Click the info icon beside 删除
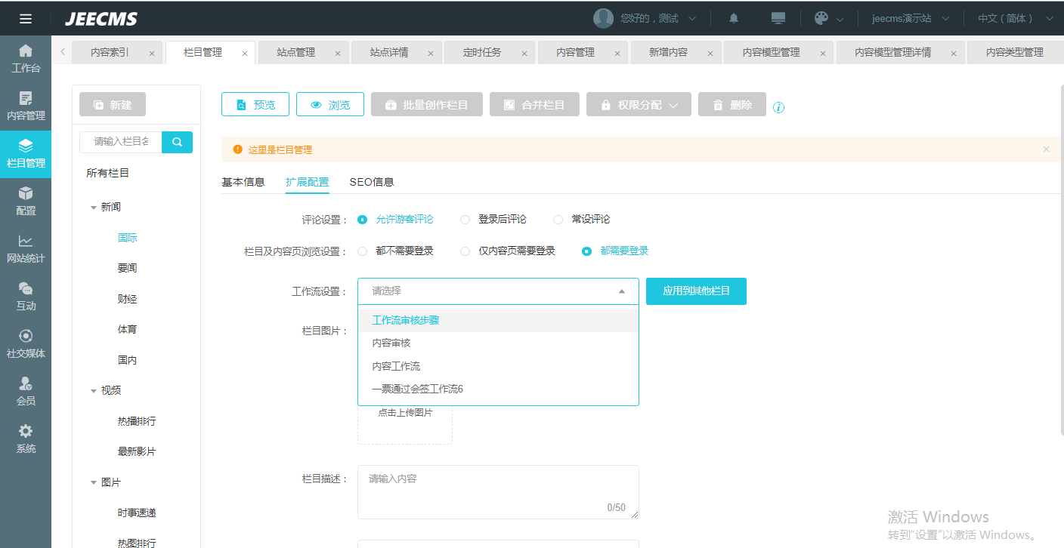This screenshot has width=1064, height=548. (779, 107)
